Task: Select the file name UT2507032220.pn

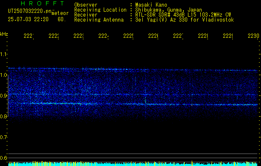Action: (29, 11)
